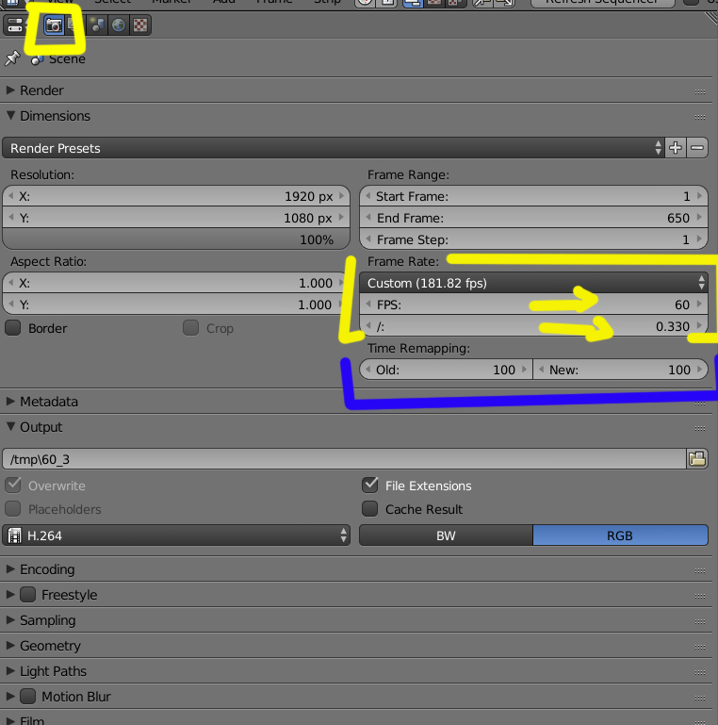Click Time Remapping New 100 field

620,370
